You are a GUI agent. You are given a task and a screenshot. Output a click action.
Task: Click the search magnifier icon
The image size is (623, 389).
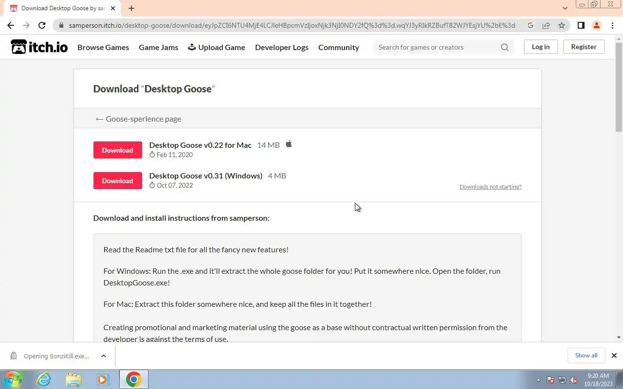point(505,47)
